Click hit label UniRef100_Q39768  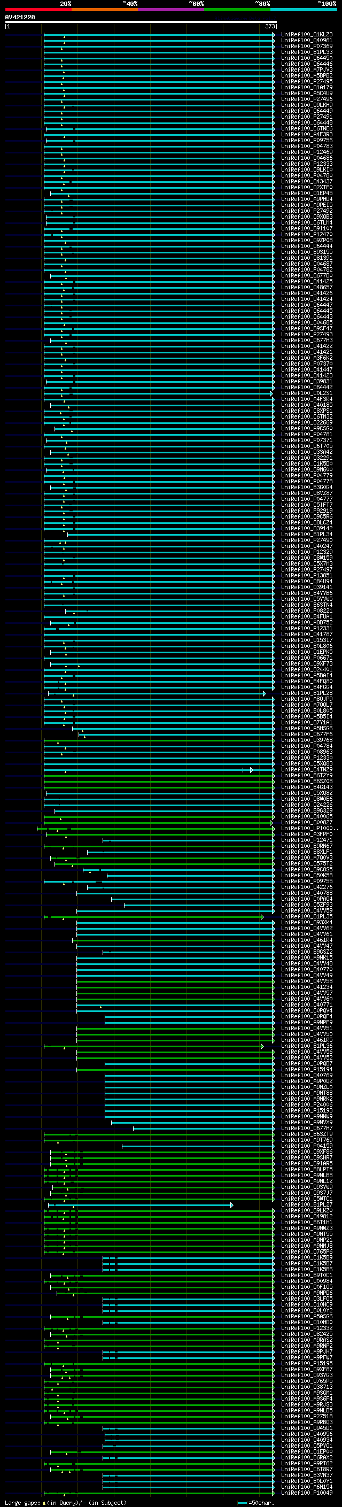click(x=307, y=740)
